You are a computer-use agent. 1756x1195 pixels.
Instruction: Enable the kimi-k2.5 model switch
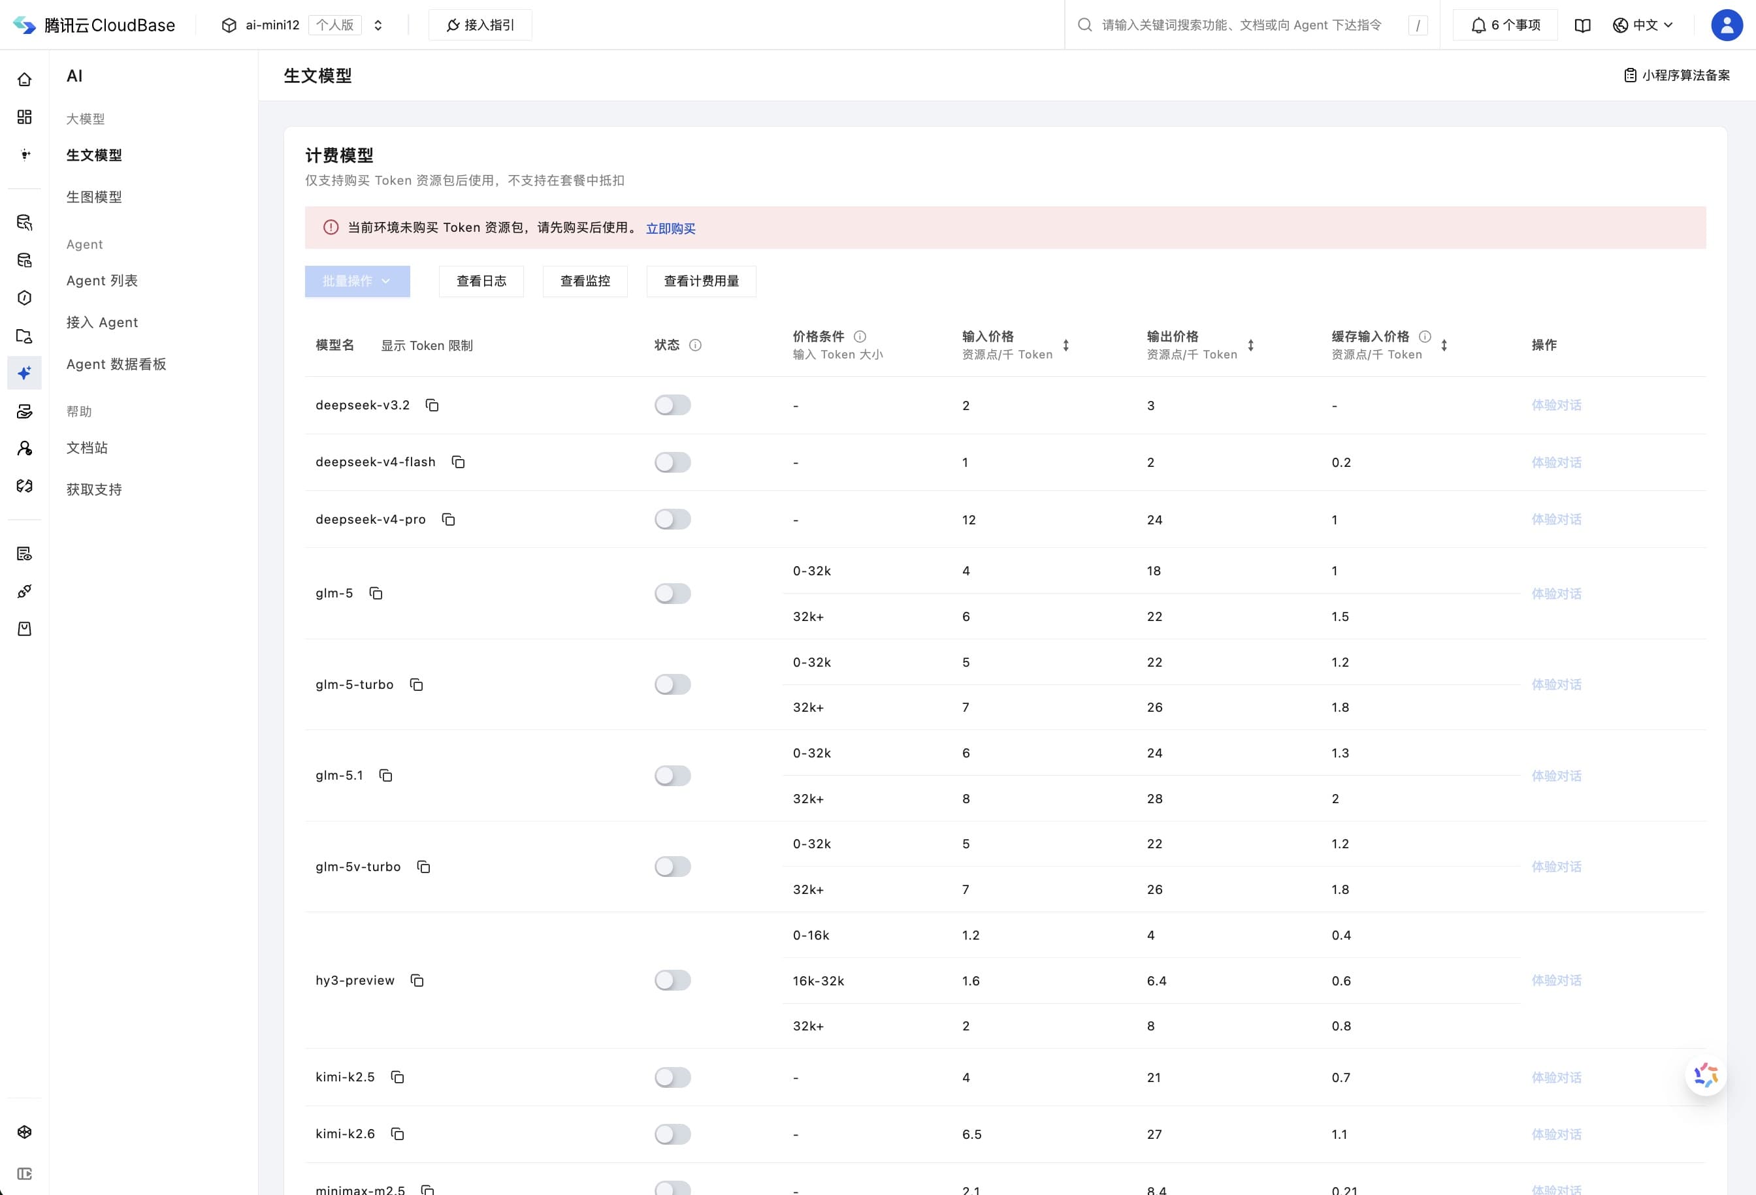point(672,1077)
